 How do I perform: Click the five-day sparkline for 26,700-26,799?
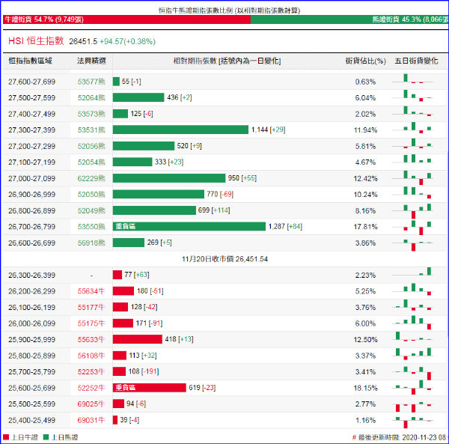412,228
